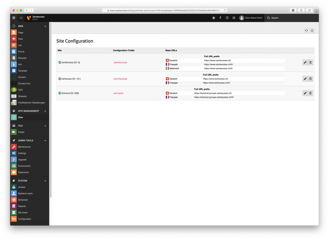Toggle the module menu grid icon
Viewport: 329px width, 239px height.
point(14,18)
